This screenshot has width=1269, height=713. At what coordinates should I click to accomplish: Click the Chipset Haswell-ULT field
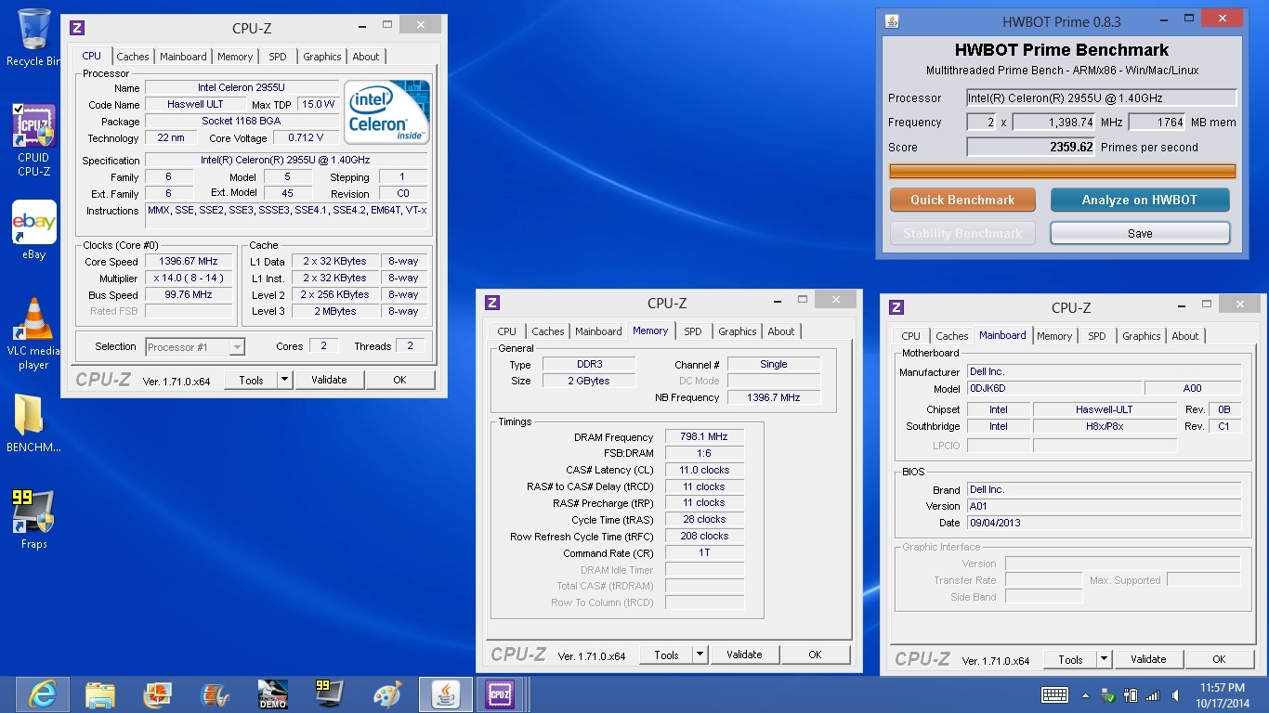click(1105, 409)
